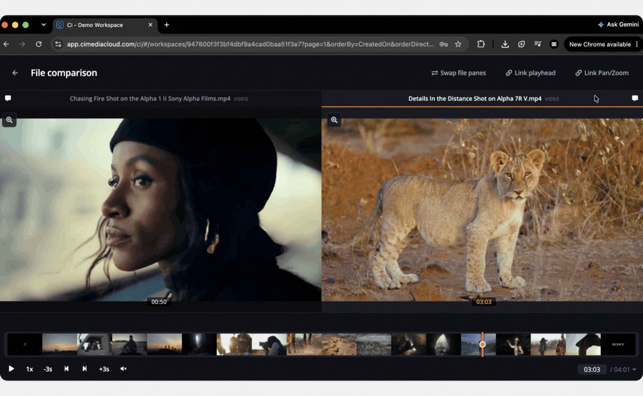Go back in browser history
This screenshot has height=396, width=643.
coord(7,44)
